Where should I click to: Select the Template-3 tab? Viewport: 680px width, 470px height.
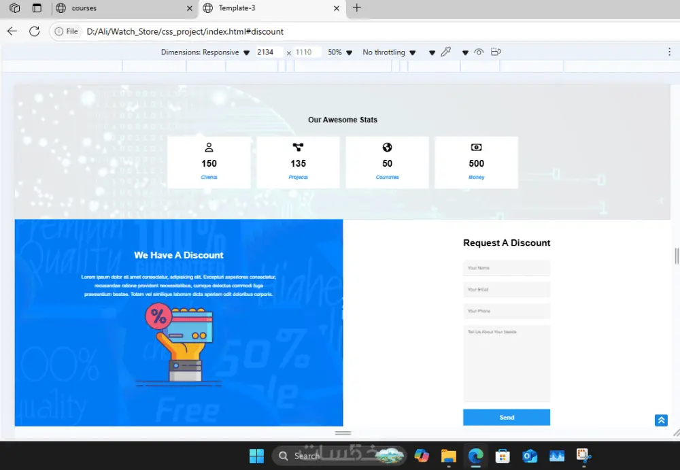pos(272,8)
